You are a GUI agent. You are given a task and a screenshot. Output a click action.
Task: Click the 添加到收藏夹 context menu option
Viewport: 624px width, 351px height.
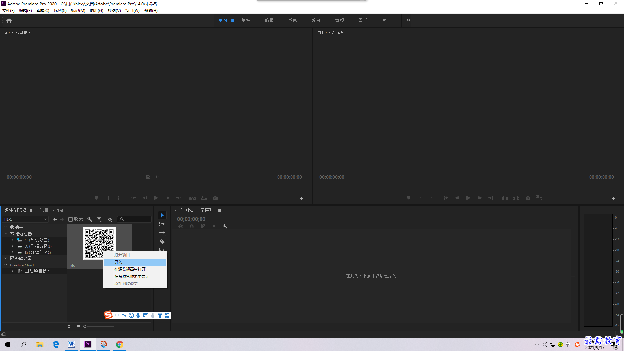coord(126,283)
